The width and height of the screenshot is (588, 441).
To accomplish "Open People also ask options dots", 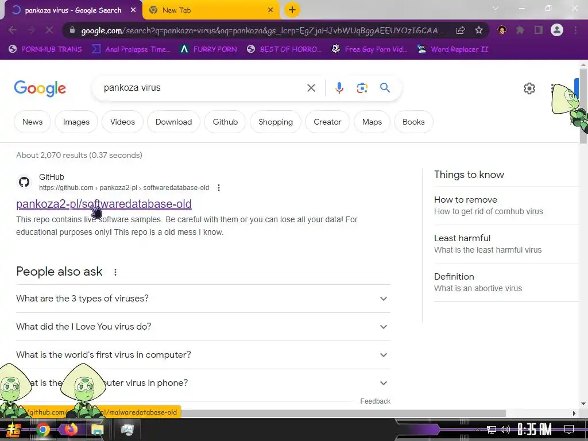I will click(x=115, y=272).
